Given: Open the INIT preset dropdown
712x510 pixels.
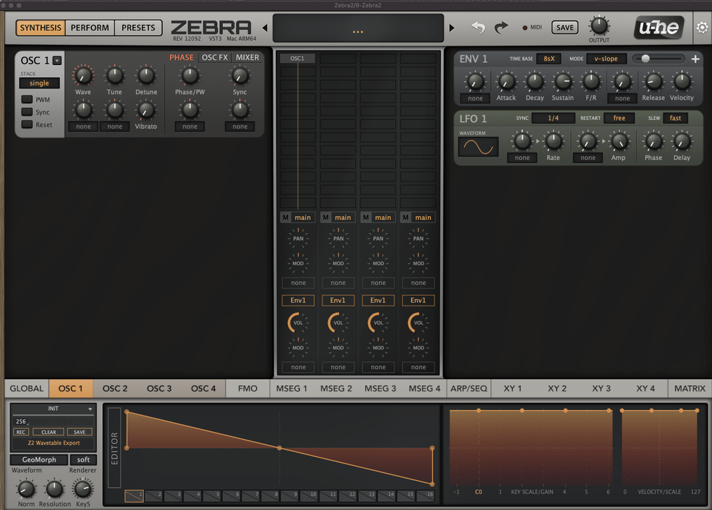Looking at the screenshot, I should click(54, 409).
